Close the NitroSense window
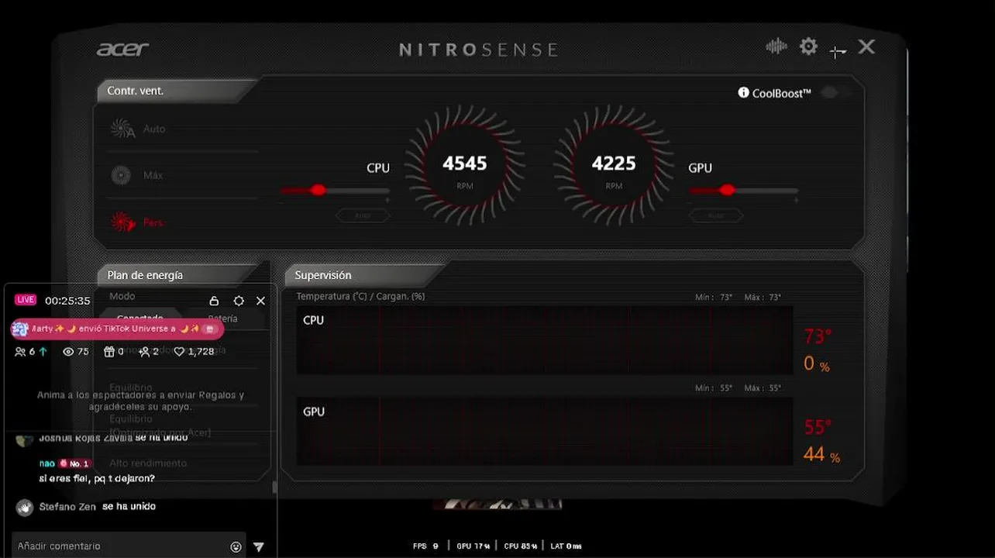 click(866, 46)
